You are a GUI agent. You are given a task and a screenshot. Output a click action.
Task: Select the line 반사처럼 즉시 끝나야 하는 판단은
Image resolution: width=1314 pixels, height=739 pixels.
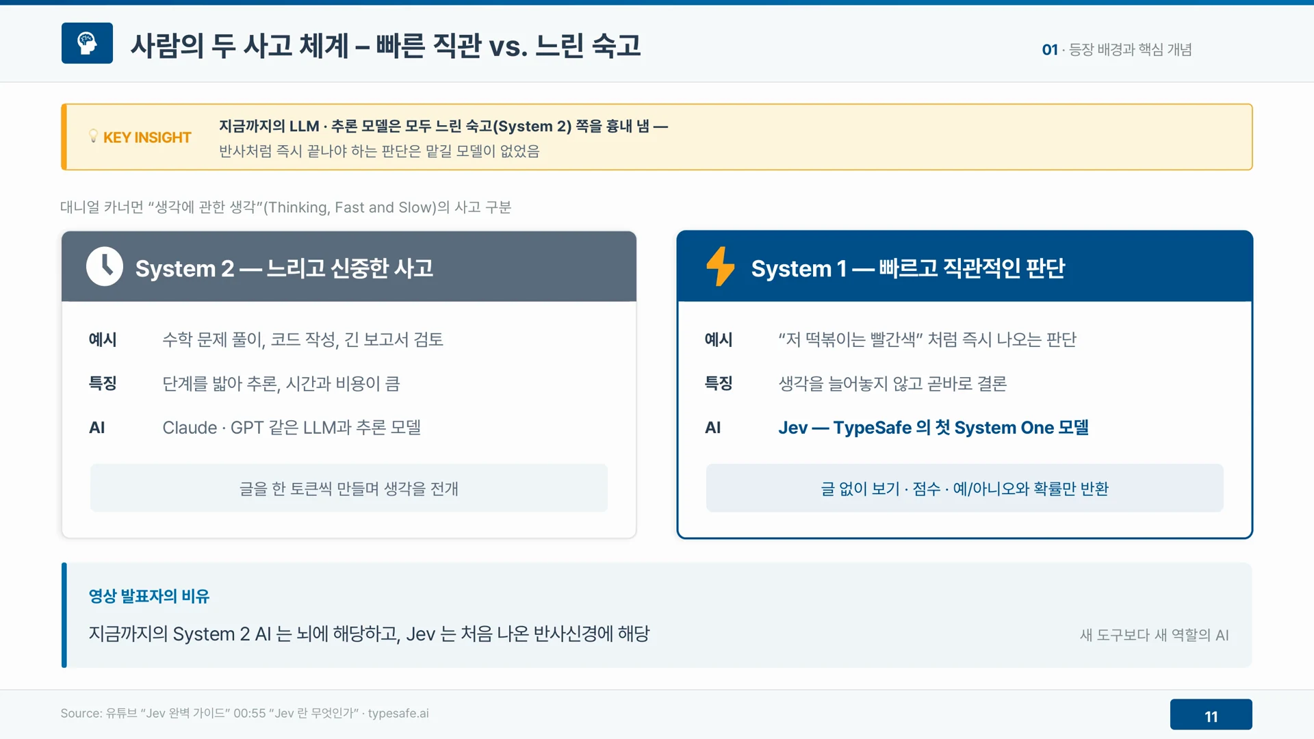pos(379,151)
